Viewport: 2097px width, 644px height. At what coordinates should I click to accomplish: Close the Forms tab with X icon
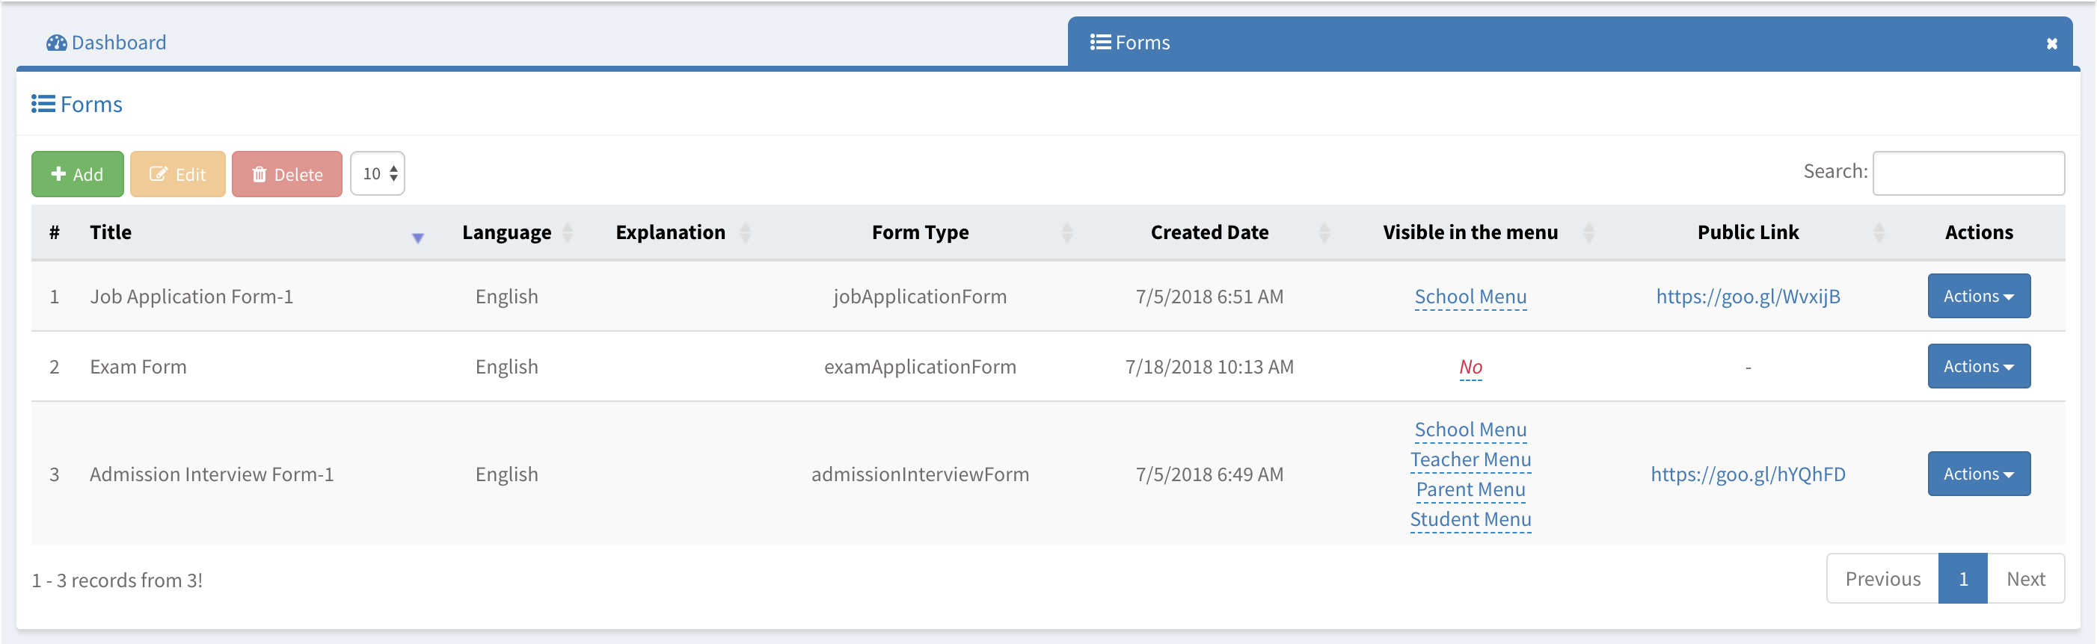click(2051, 44)
